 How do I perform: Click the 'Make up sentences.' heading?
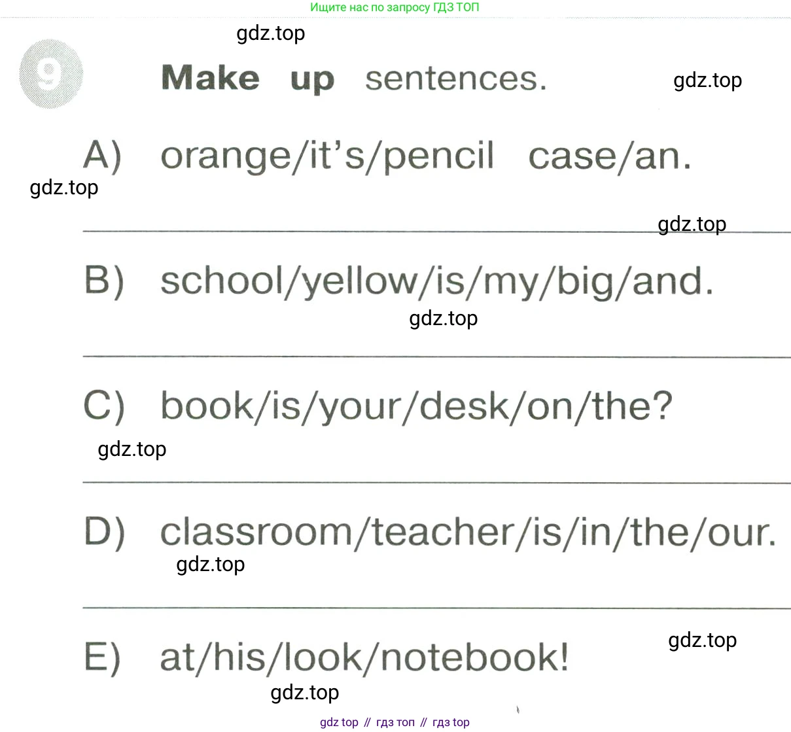click(x=354, y=78)
